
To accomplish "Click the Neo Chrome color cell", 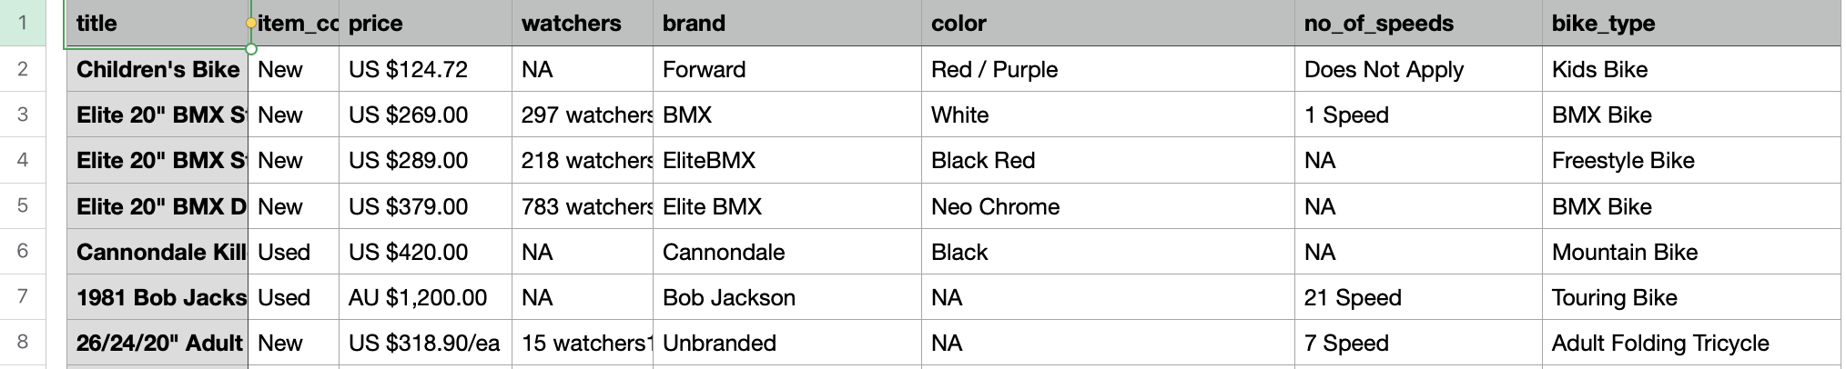I will (x=1107, y=206).
